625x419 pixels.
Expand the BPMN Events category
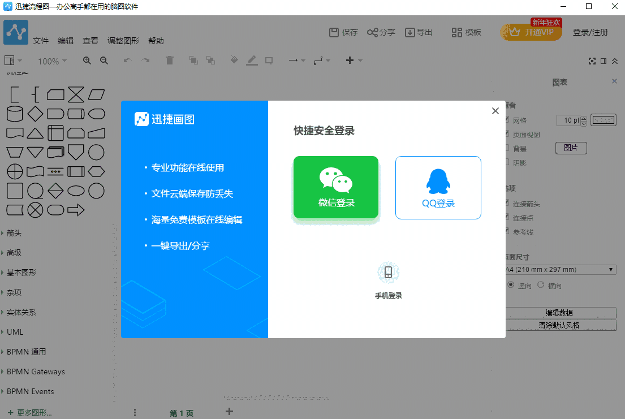tap(30, 391)
